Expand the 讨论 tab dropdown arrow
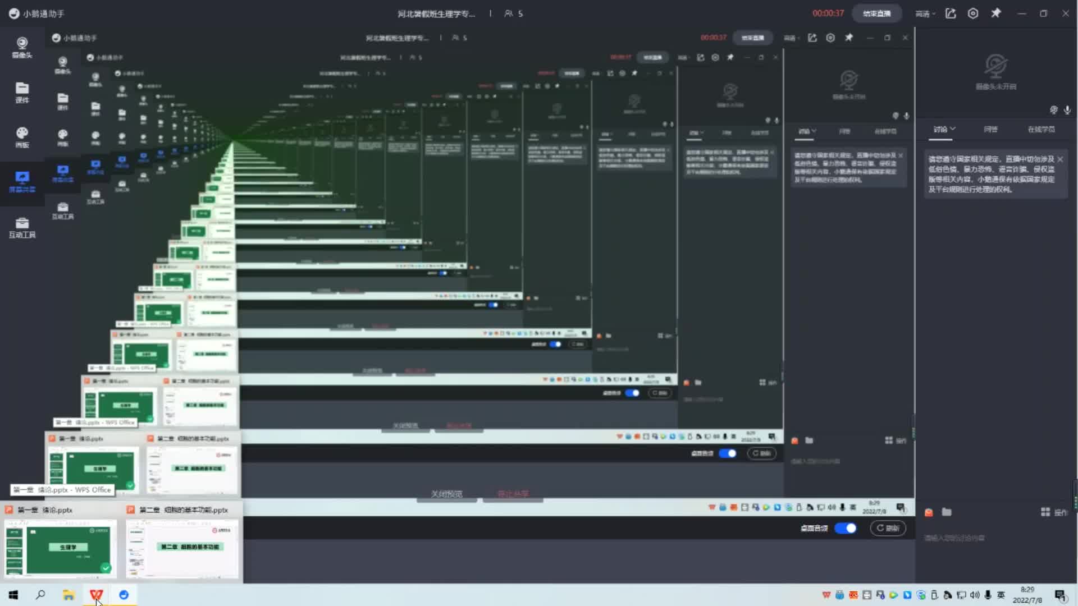 tap(953, 129)
